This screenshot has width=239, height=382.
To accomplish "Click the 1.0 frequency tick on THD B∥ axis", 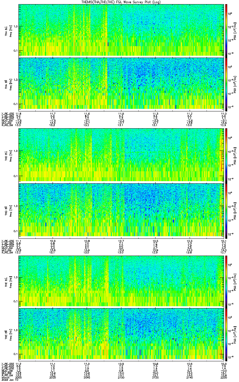I will click(15, 206).
